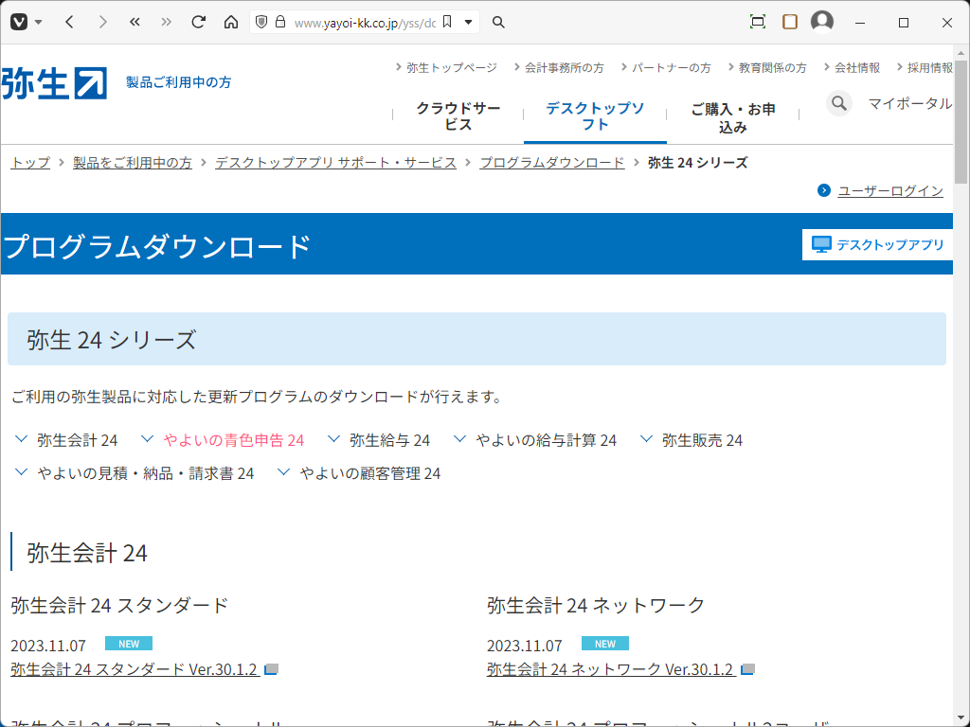Open the デスクトップソフト menu
This screenshot has width=970, height=727.
[595, 116]
